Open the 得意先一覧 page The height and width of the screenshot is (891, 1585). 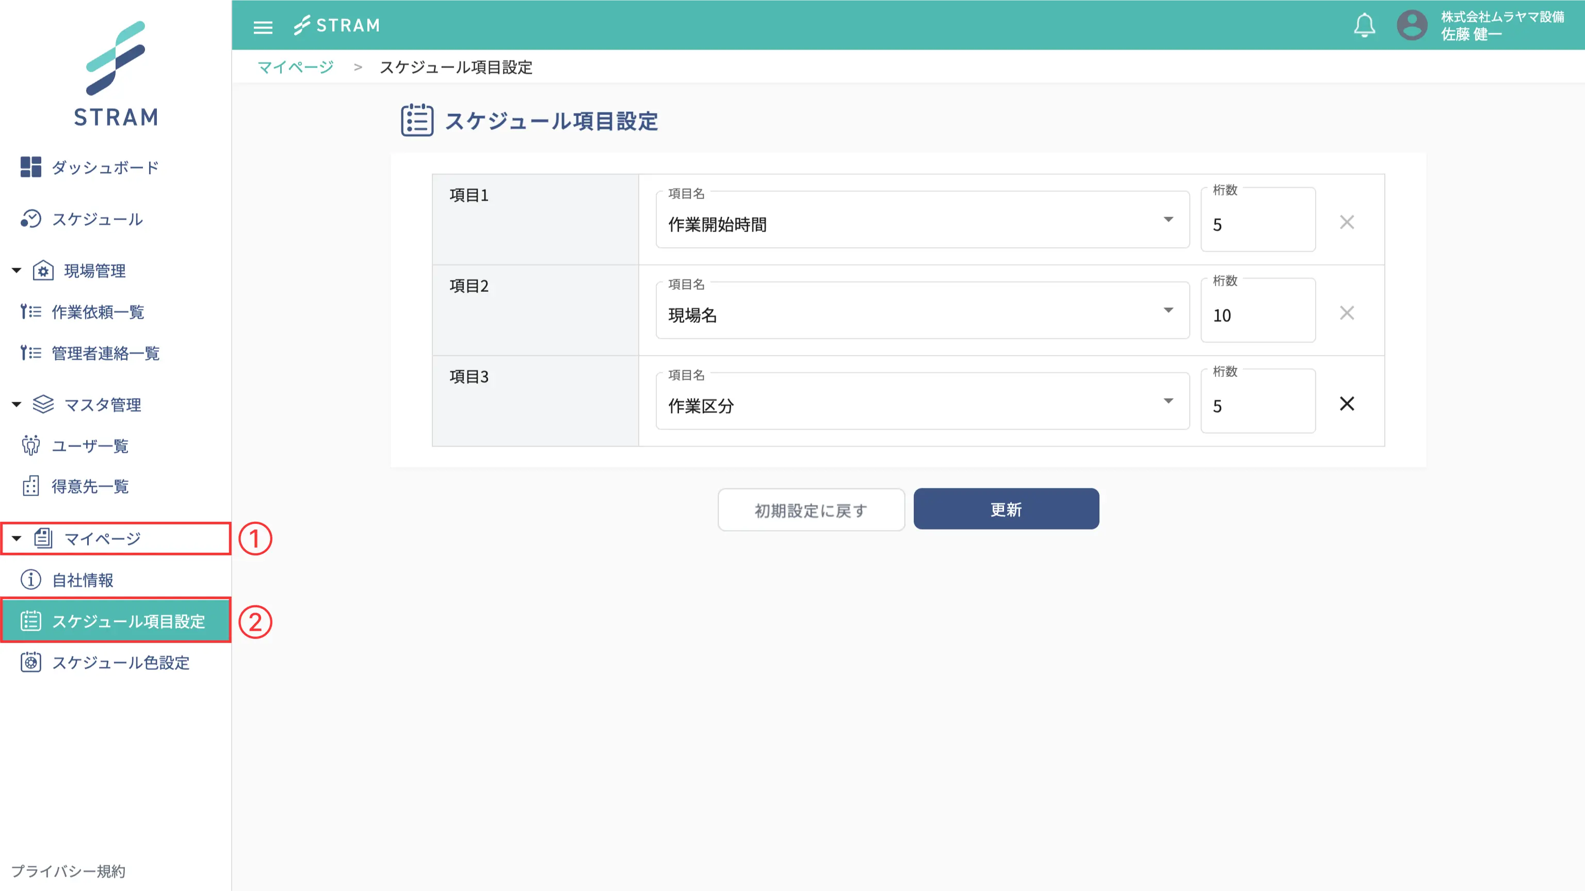pyautogui.click(x=90, y=486)
